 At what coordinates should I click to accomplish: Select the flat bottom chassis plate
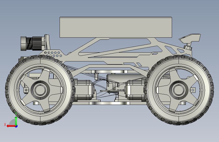(110, 103)
